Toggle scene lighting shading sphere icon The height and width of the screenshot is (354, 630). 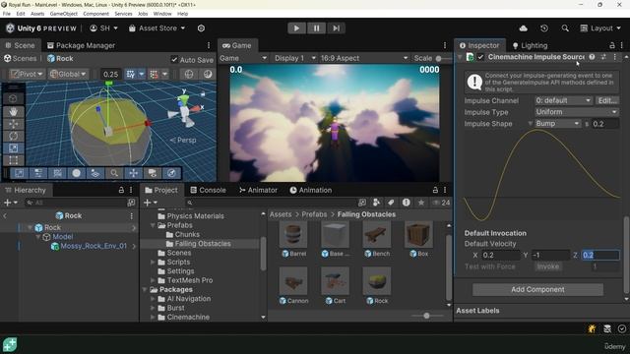click(208, 74)
